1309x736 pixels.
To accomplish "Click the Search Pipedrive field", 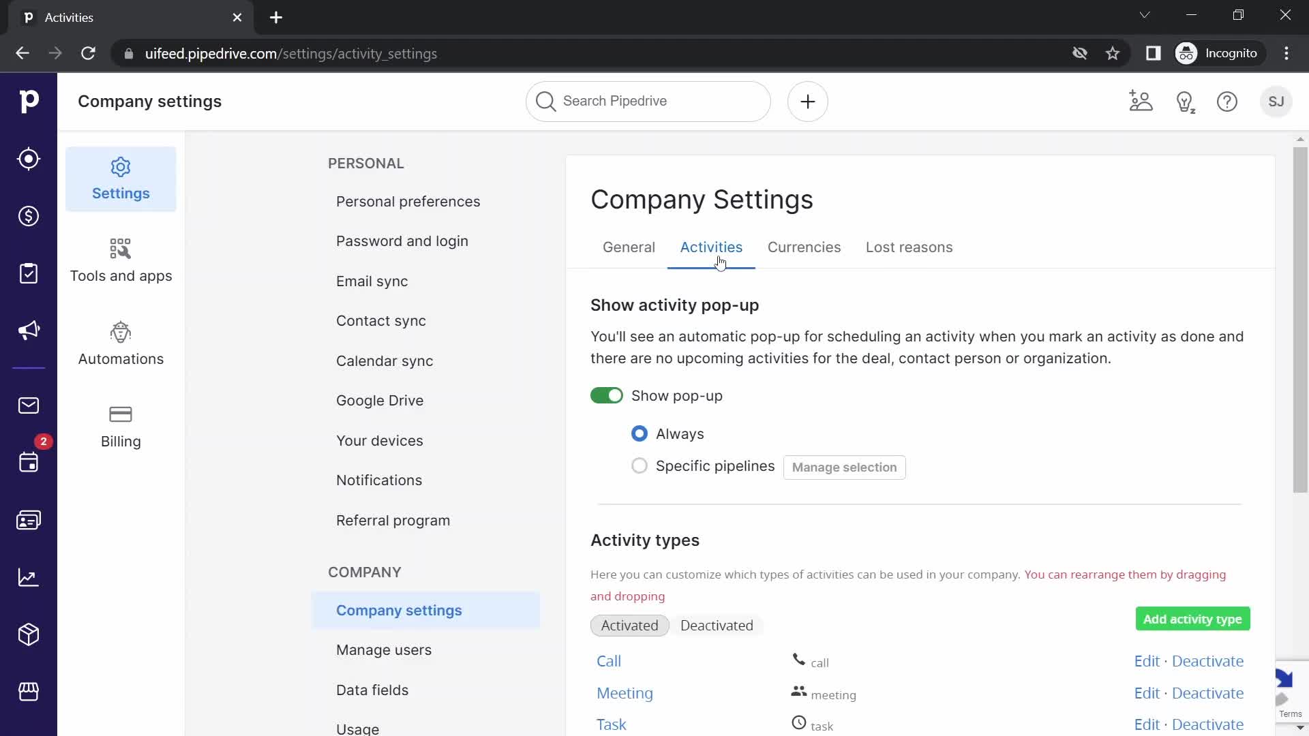I will [x=648, y=102].
